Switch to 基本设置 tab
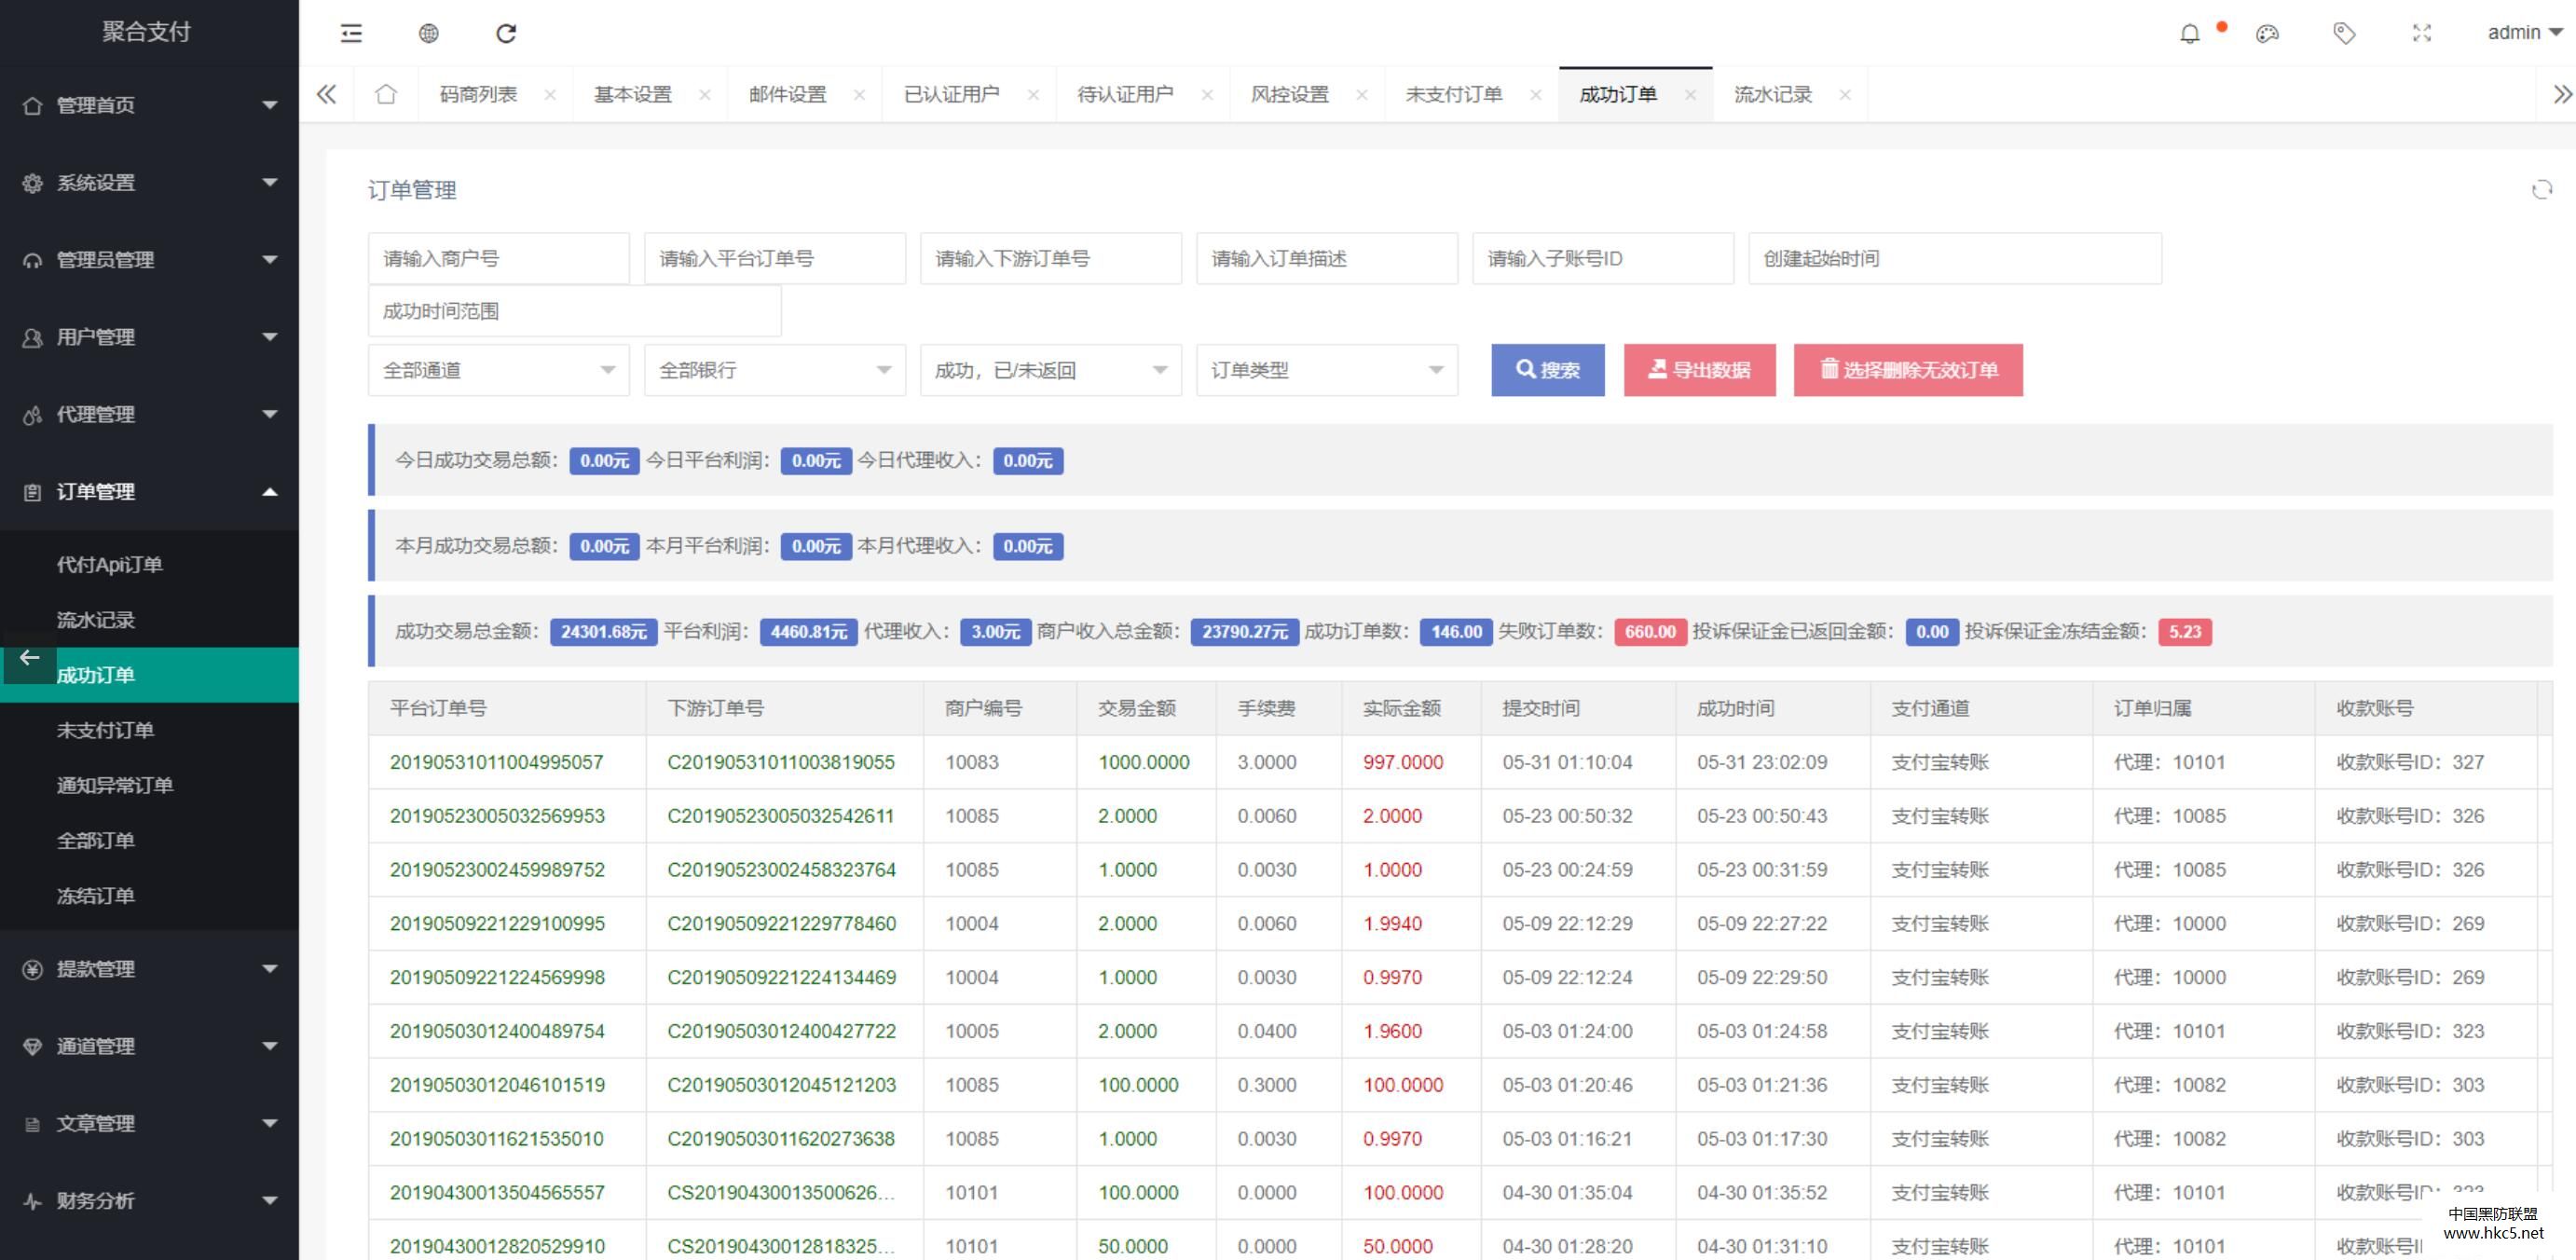 pyautogui.click(x=633, y=94)
